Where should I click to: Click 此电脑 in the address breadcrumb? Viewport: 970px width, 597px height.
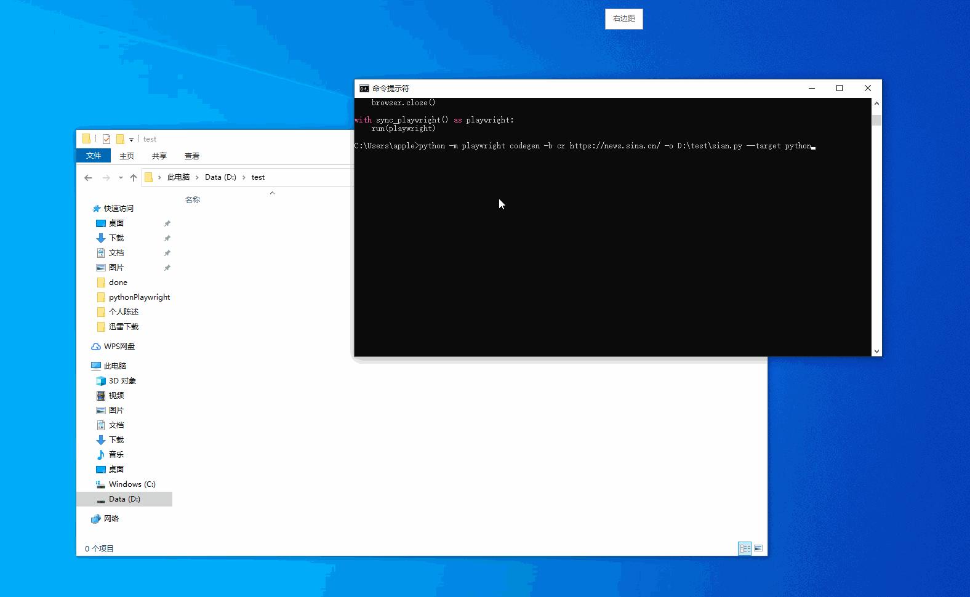(x=178, y=177)
